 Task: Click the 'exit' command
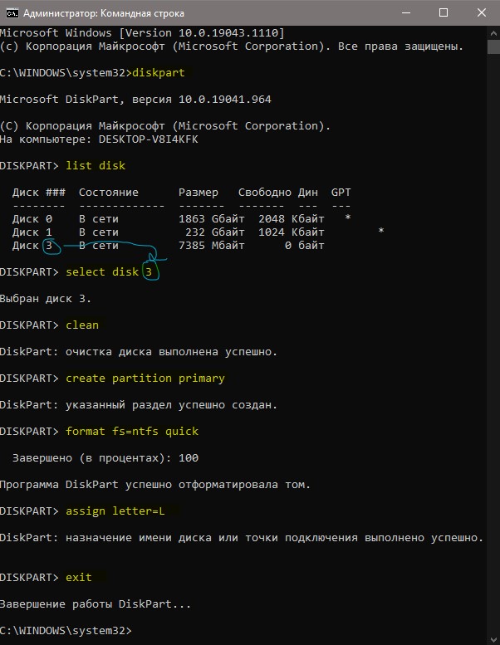point(79,578)
